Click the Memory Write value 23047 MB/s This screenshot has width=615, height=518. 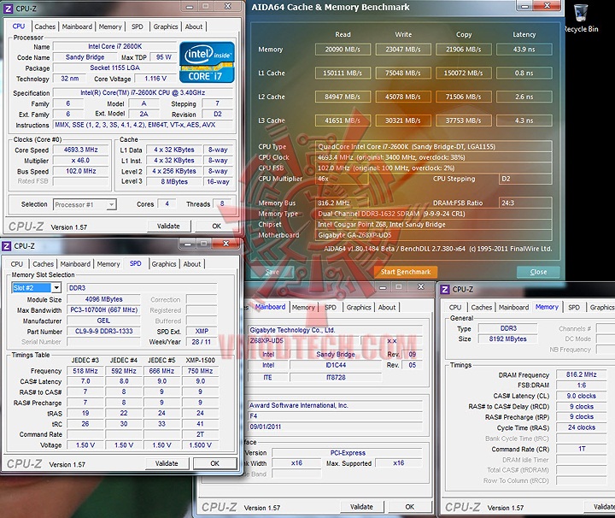pyautogui.click(x=403, y=50)
